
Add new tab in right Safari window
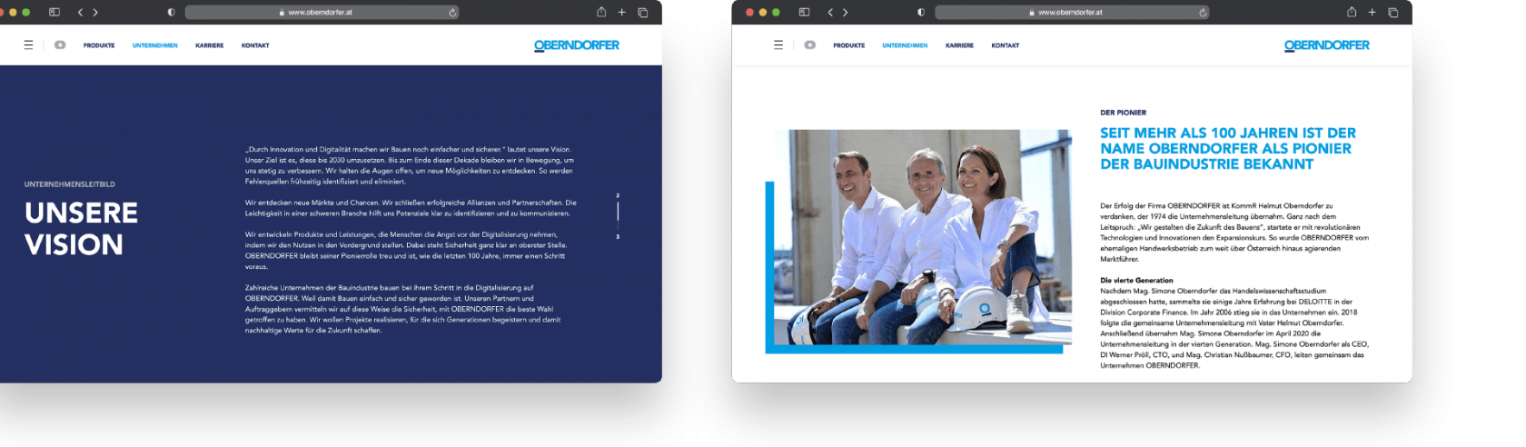pyautogui.click(x=1372, y=12)
